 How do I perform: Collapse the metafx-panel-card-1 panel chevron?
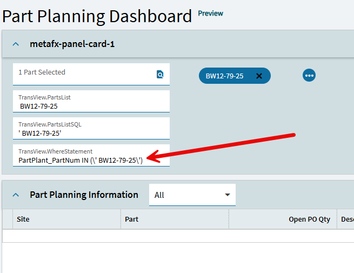(x=16, y=44)
